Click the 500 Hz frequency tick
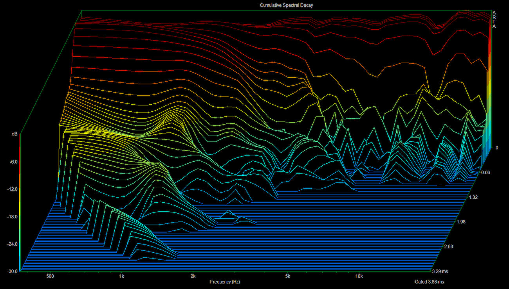The height and width of the screenshot is (289, 509). coord(50,276)
